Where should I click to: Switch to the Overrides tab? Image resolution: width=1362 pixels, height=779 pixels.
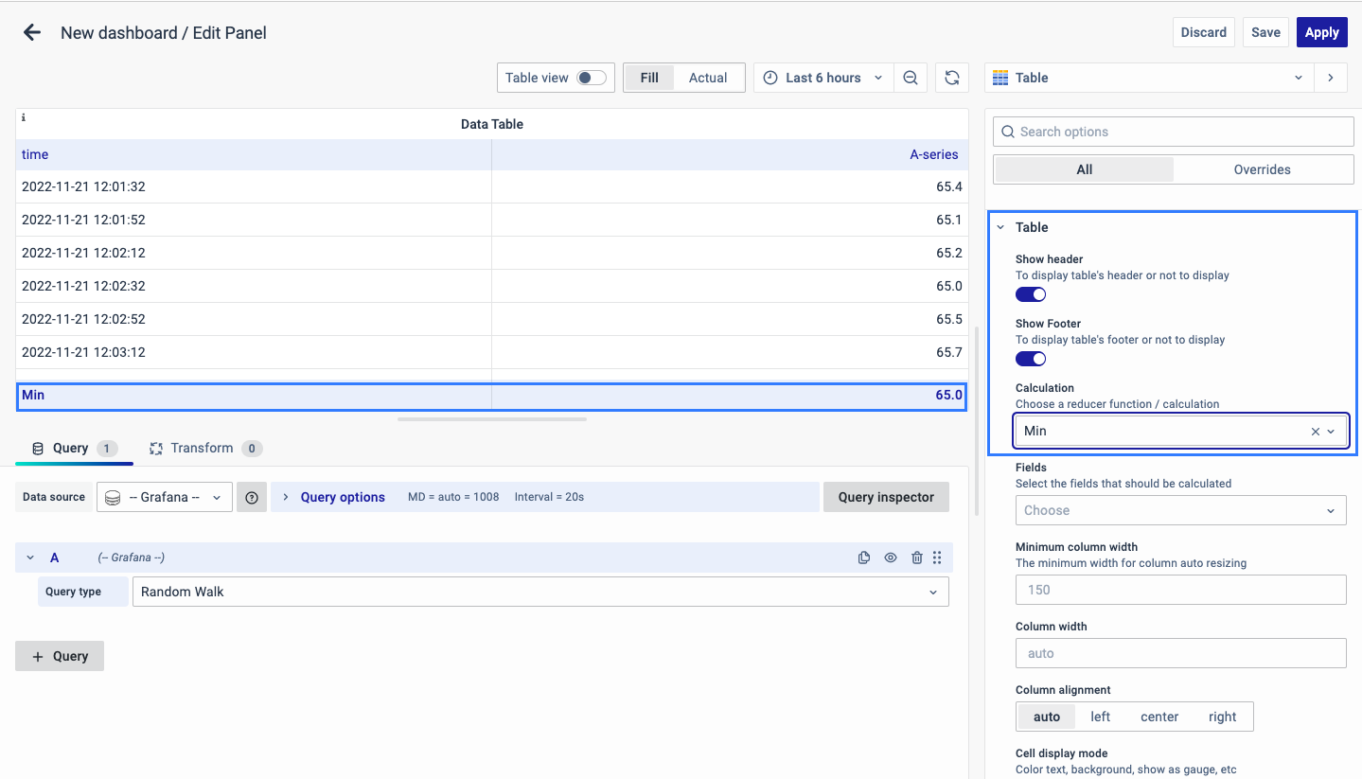(1262, 169)
